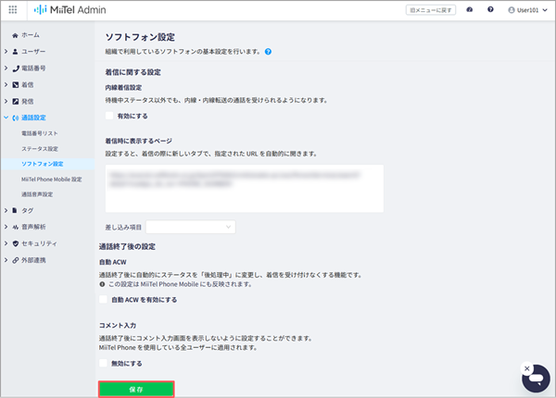Image resolution: width=556 pixels, height=398 pixels.
Task: Click the tag file icon for タグ
Action: coord(15,211)
